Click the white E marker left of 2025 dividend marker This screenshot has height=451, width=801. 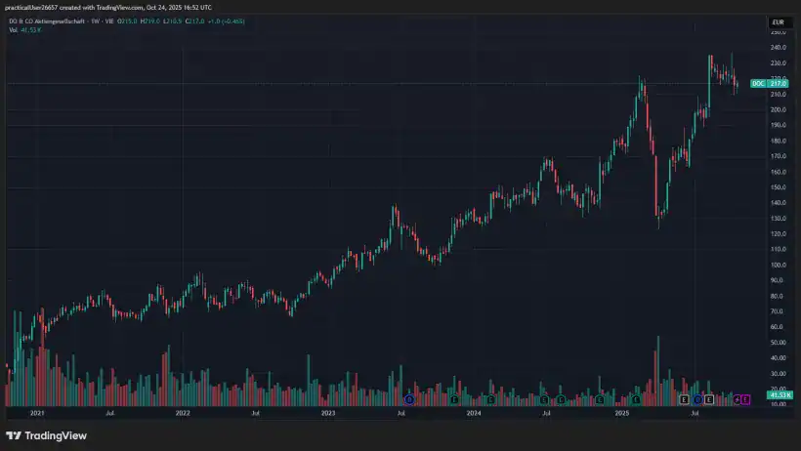click(684, 399)
